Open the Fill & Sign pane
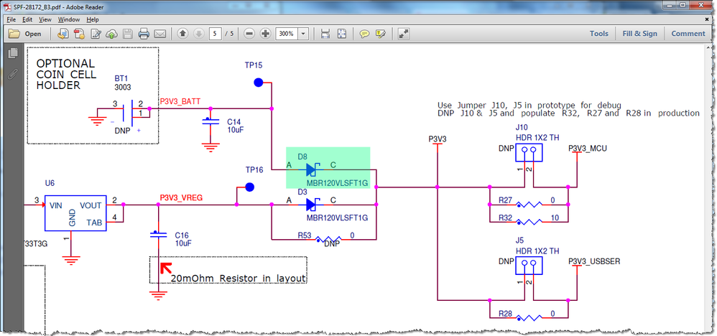This screenshot has width=717, height=336. 639,33
